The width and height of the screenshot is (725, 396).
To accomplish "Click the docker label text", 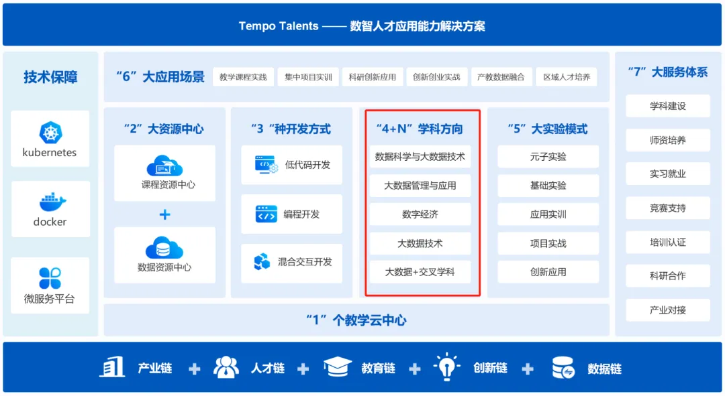I will click(50, 222).
